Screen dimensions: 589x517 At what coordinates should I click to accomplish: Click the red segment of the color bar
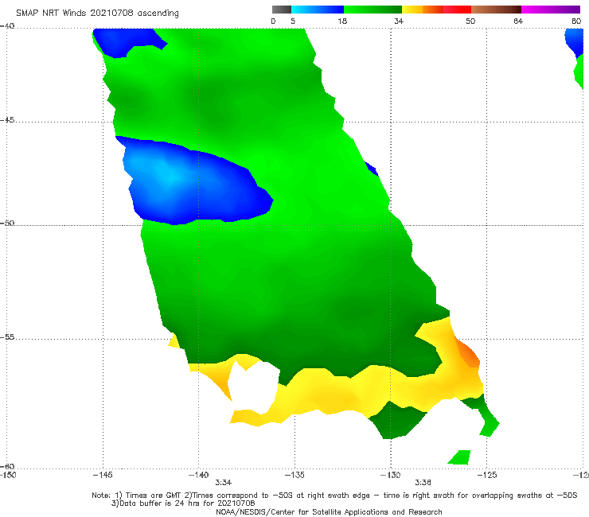(x=457, y=10)
